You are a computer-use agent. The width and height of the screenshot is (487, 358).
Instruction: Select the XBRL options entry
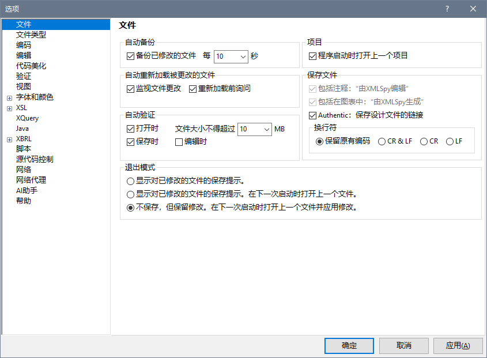click(x=24, y=138)
